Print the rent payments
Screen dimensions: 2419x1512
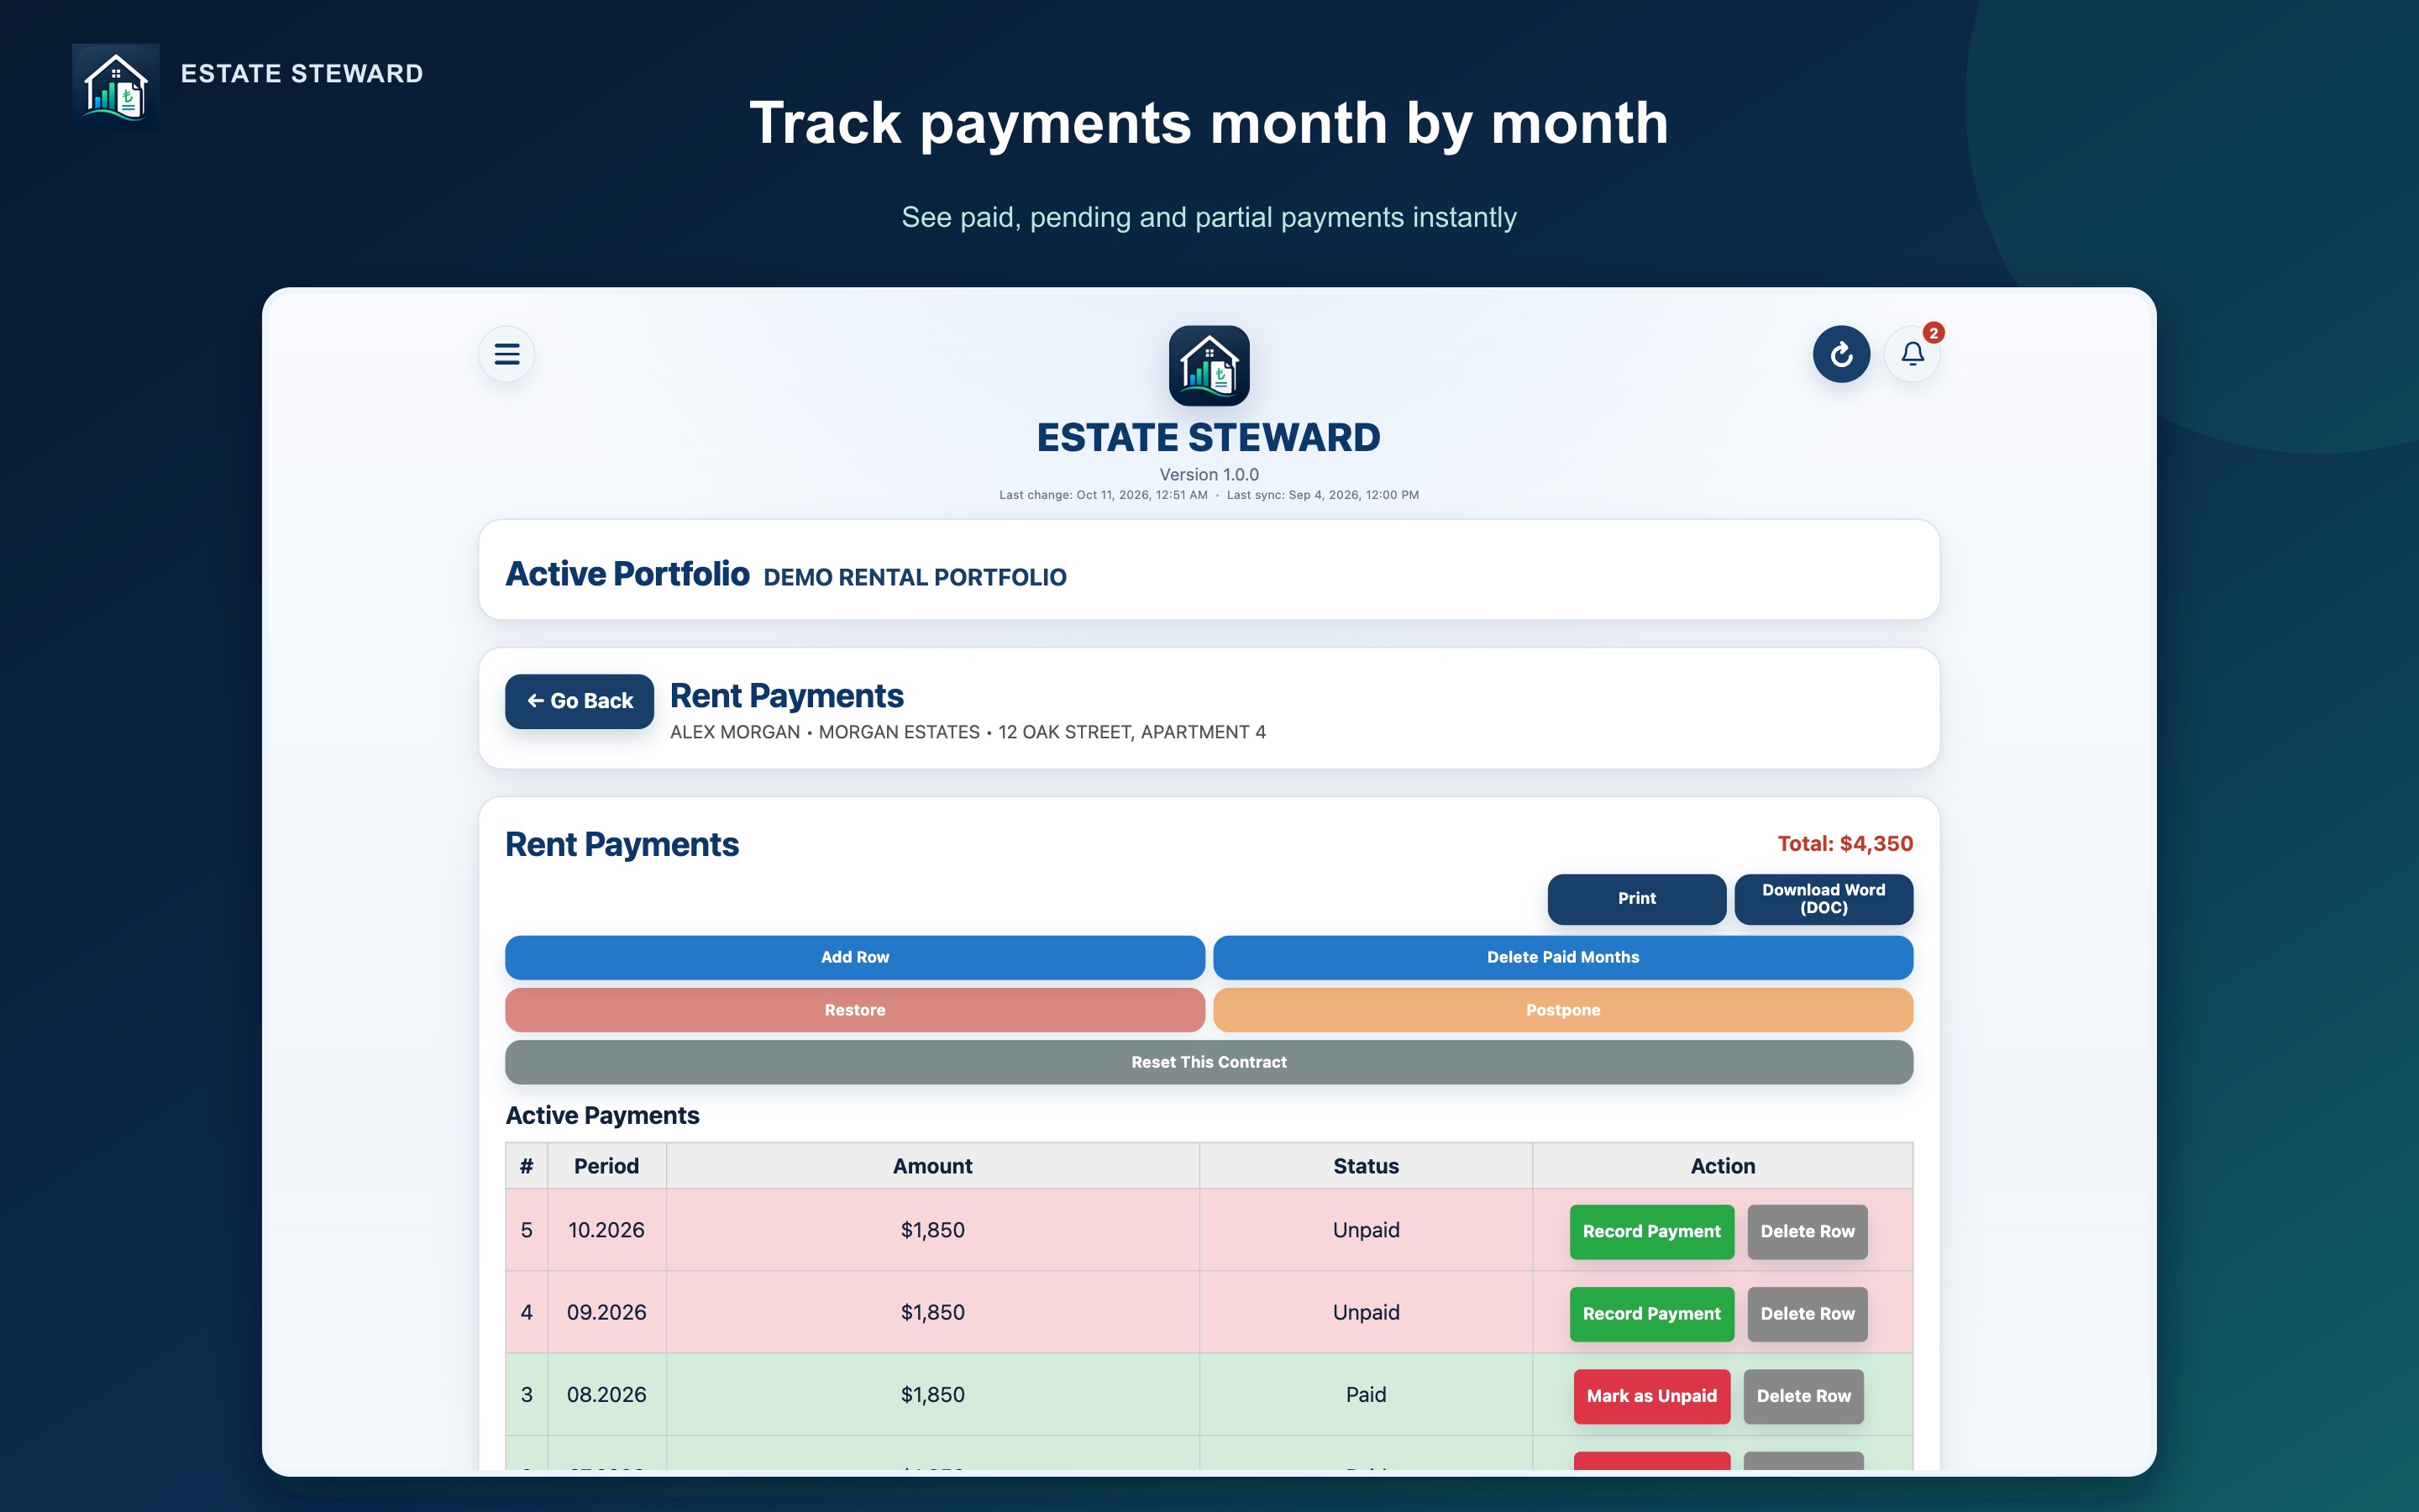pos(1636,898)
